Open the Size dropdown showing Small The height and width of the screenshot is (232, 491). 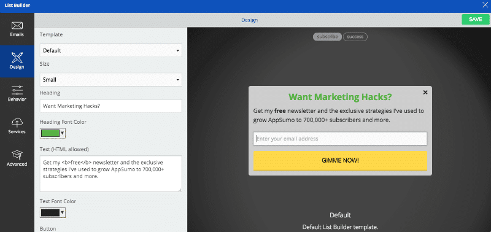pos(111,80)
